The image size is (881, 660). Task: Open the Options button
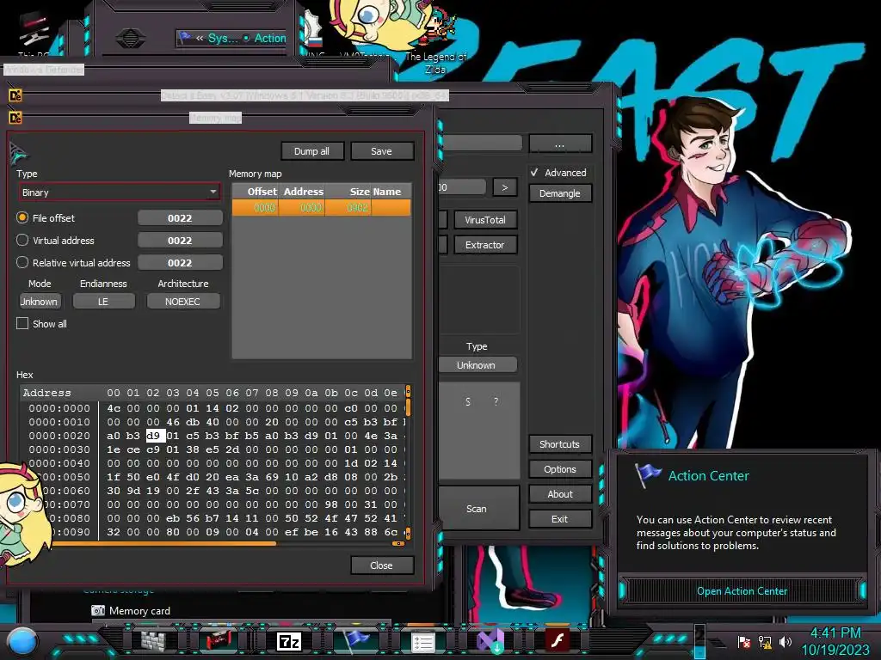point(560,468)
